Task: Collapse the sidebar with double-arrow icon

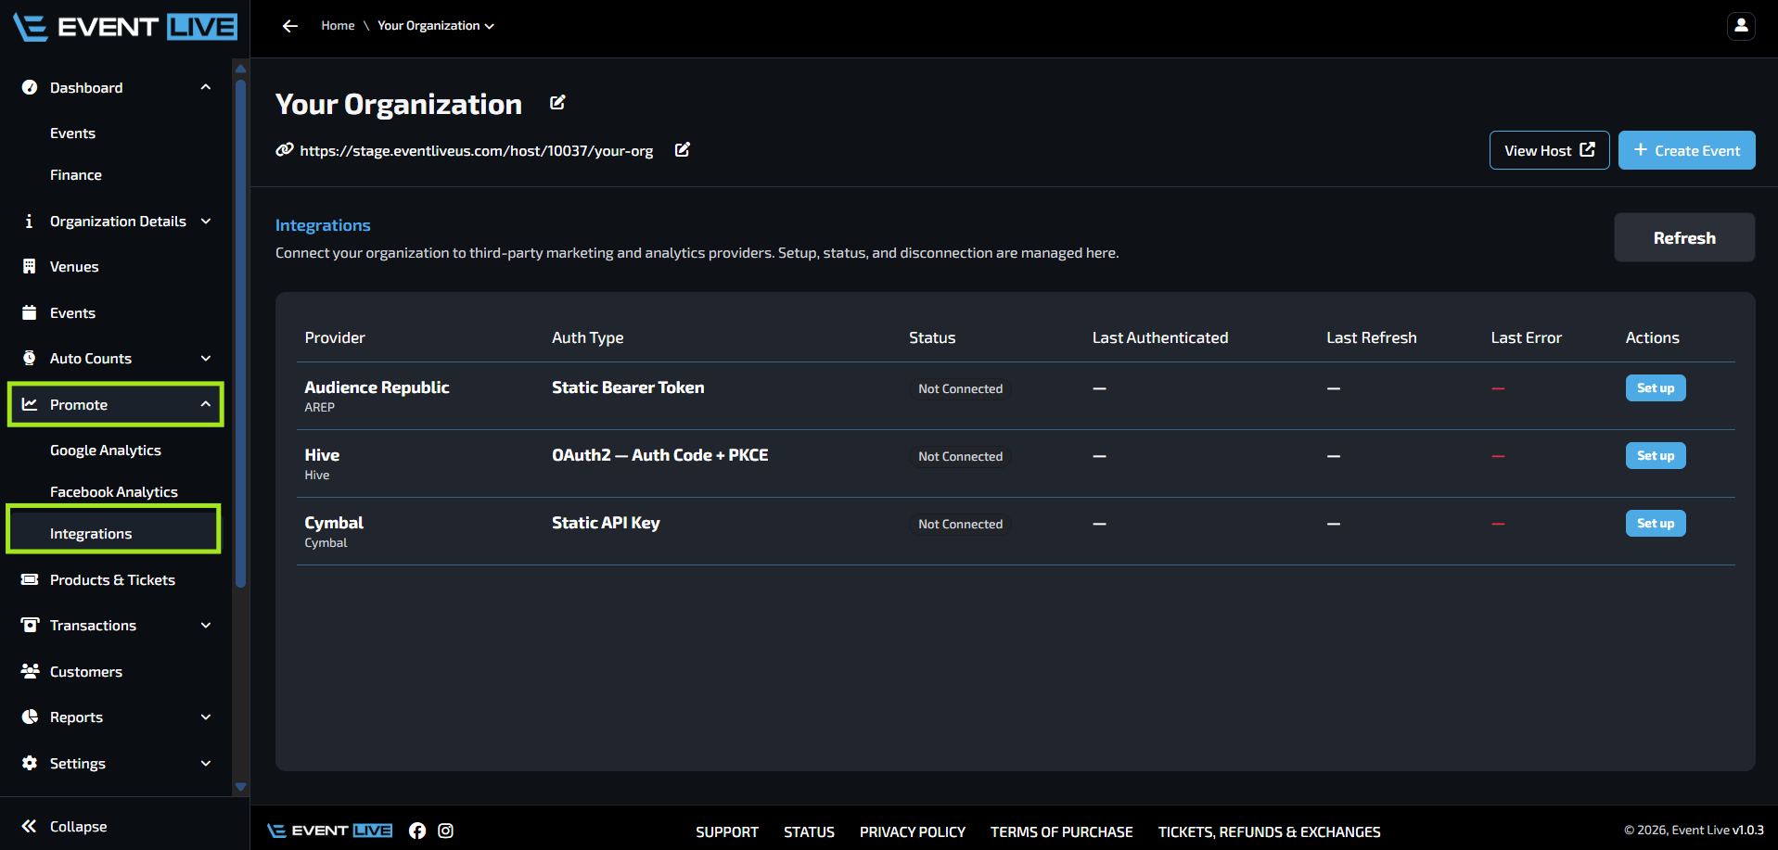Action: click(x=30, y=826)
